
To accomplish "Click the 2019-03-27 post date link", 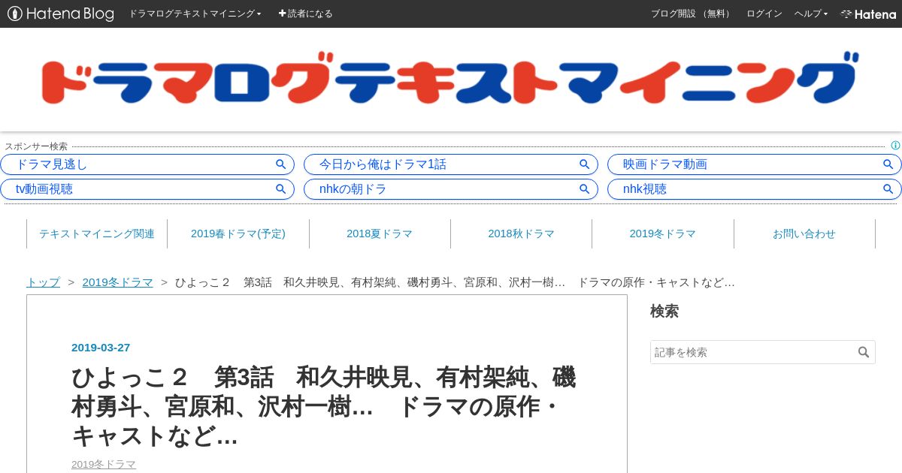I will pyautogui.click(x=101, y=348).
